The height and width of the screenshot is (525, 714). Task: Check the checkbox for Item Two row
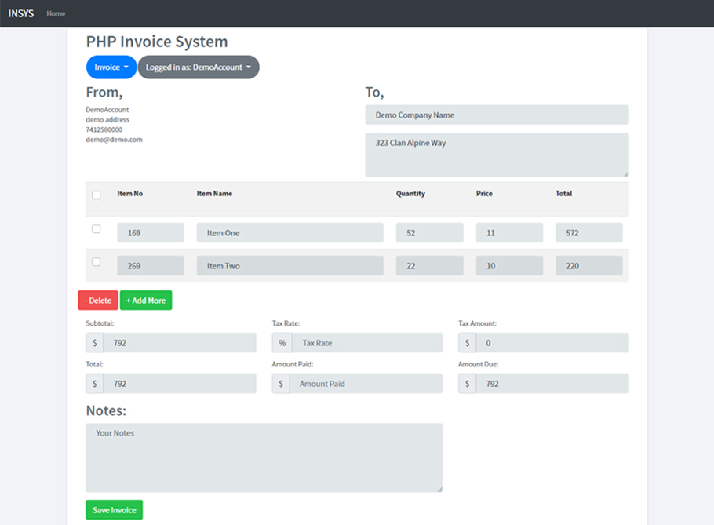[96, 262]
